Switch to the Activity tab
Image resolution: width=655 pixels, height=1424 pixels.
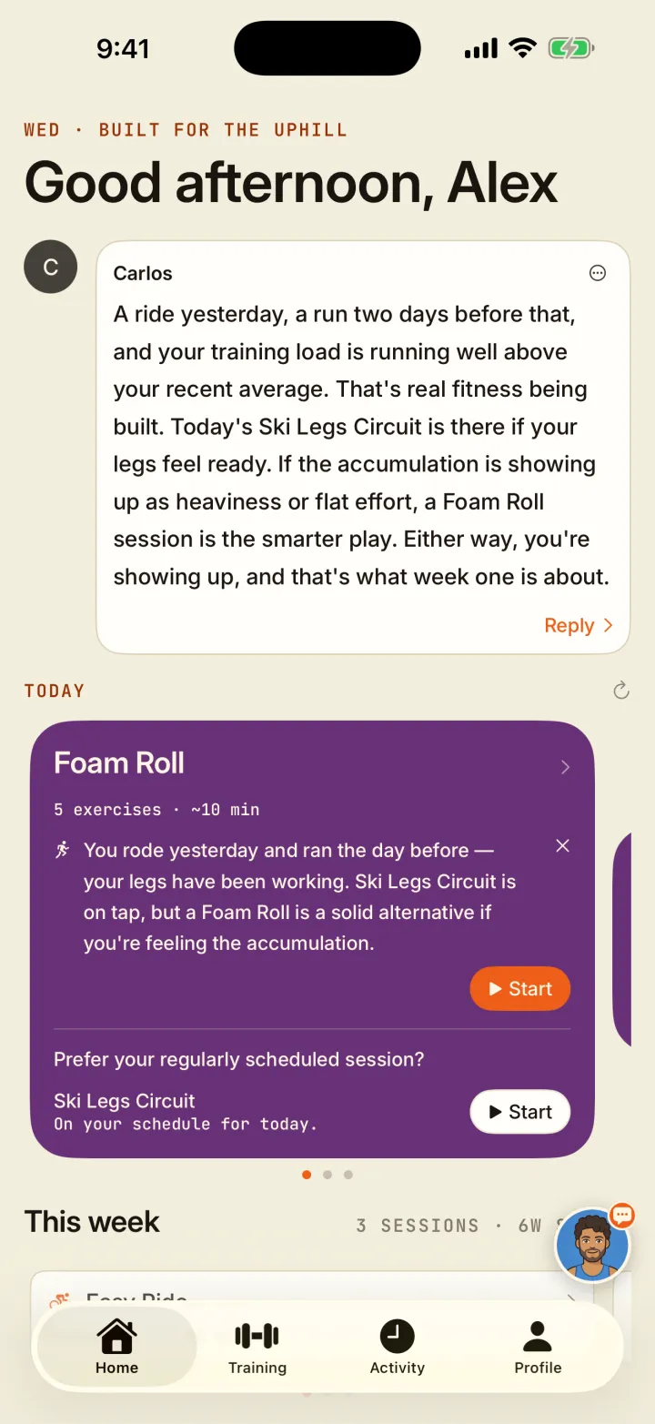[x=398, y=1348]
